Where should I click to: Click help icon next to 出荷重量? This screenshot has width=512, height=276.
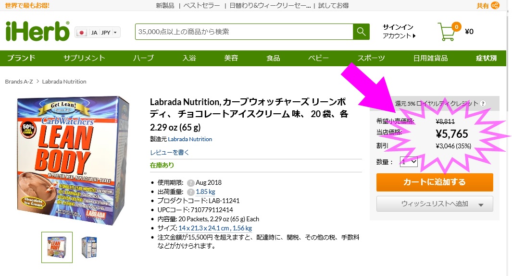tap(191, 192)
